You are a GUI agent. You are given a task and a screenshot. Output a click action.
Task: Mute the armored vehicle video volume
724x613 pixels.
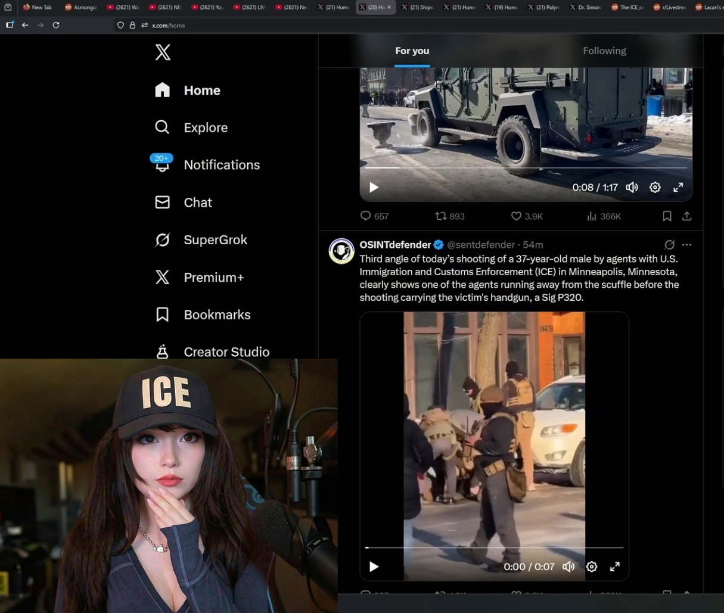tap(632, 188)
